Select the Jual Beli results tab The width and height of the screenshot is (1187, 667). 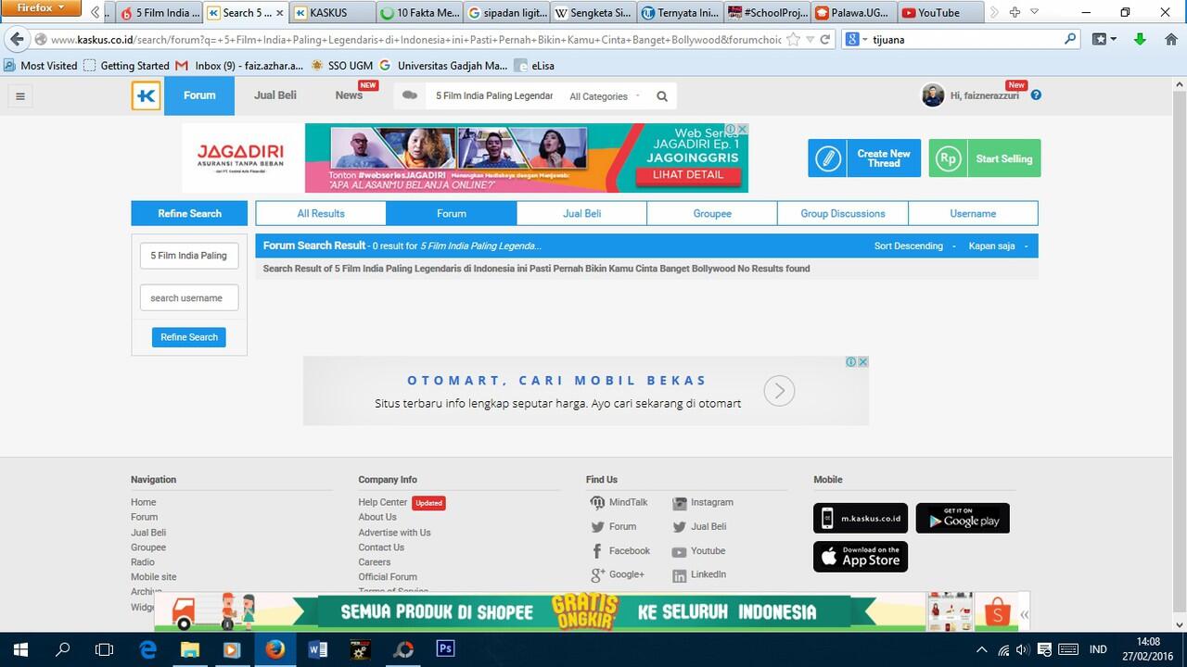(x=582, y=213)
